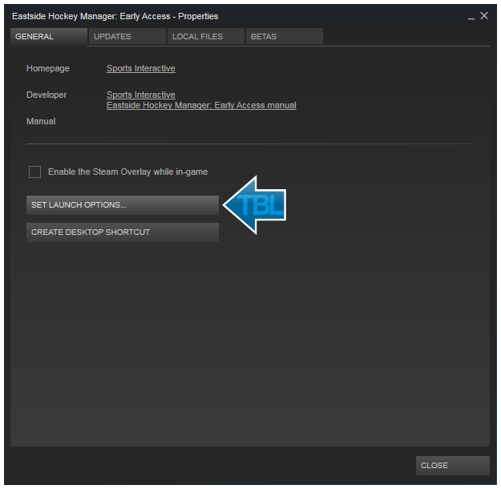Open the Homepage Sports Interactive link
Screen dimensions: 501x489
point(141,68)
